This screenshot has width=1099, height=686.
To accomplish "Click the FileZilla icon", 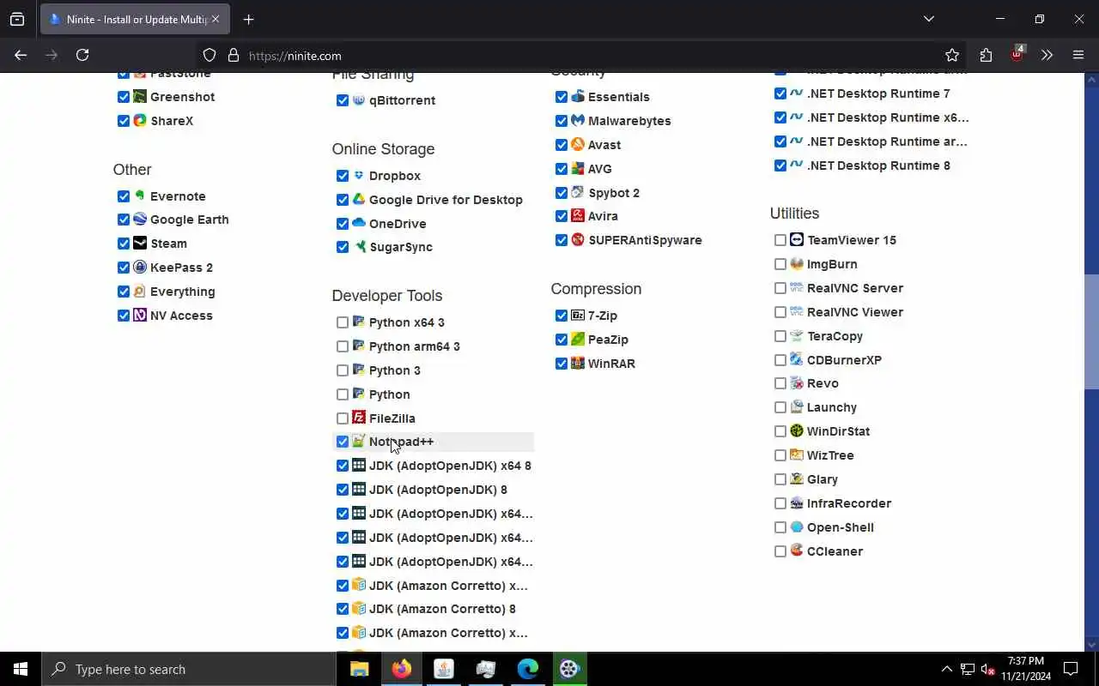I will [359, 418].
